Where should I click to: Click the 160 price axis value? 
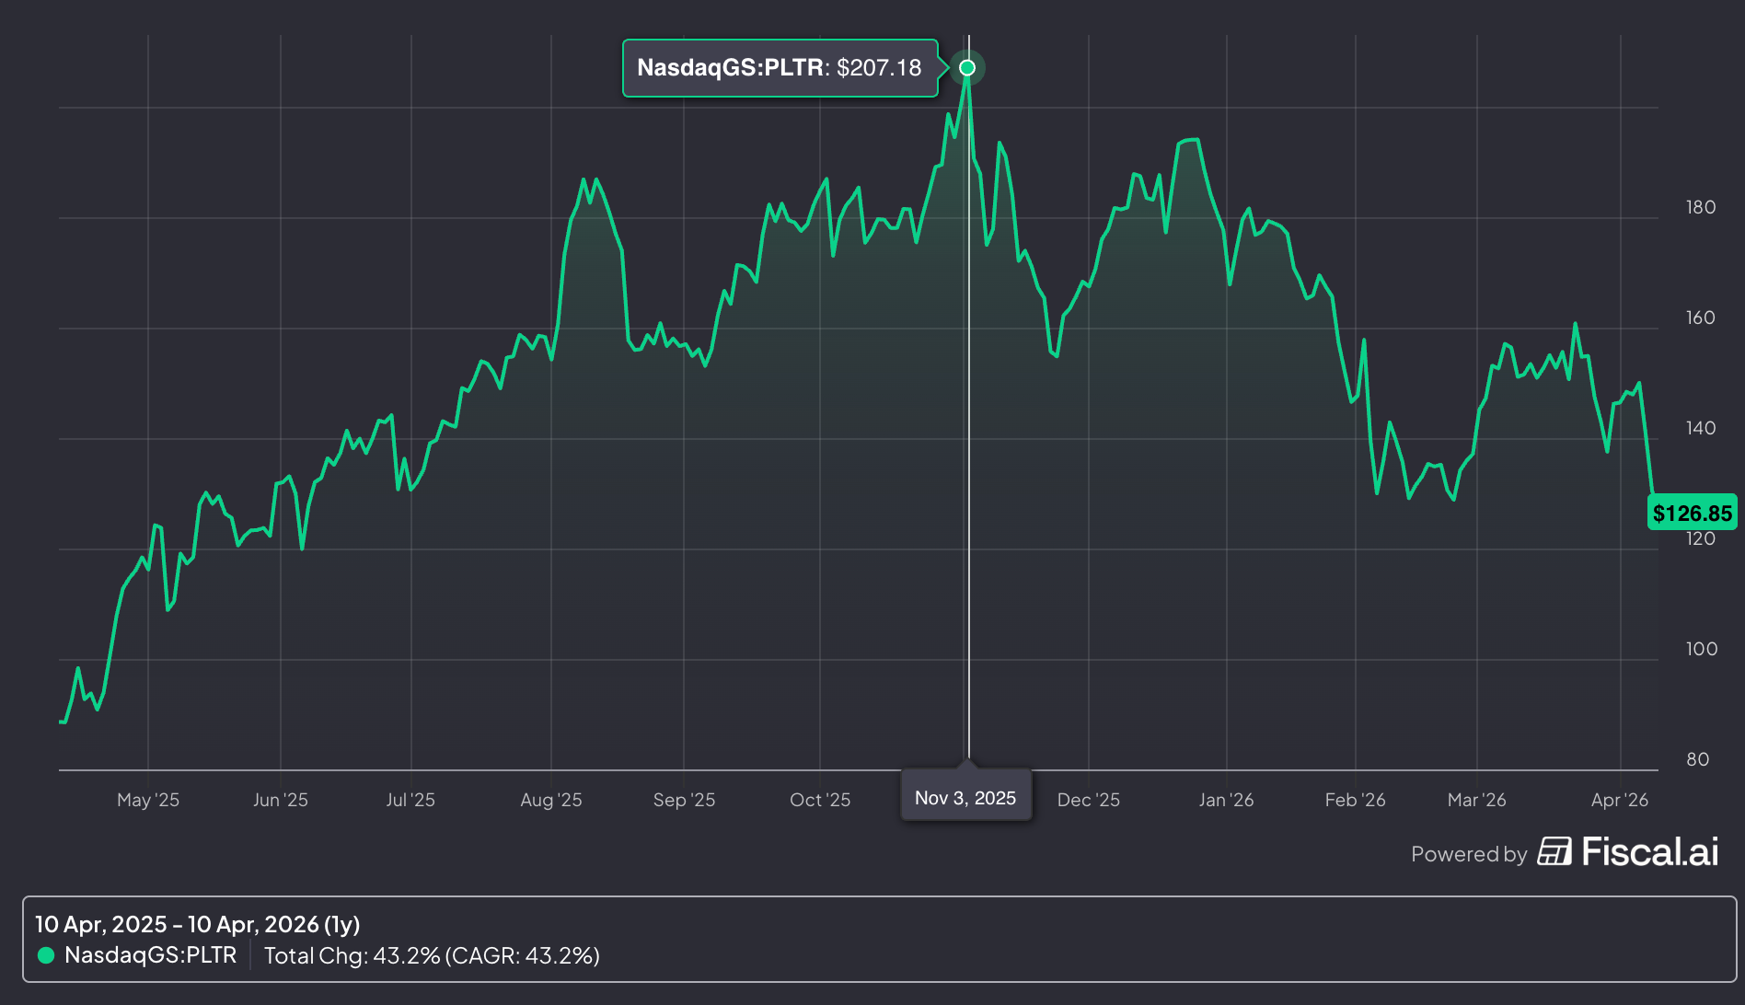[x=1701, y=318]
